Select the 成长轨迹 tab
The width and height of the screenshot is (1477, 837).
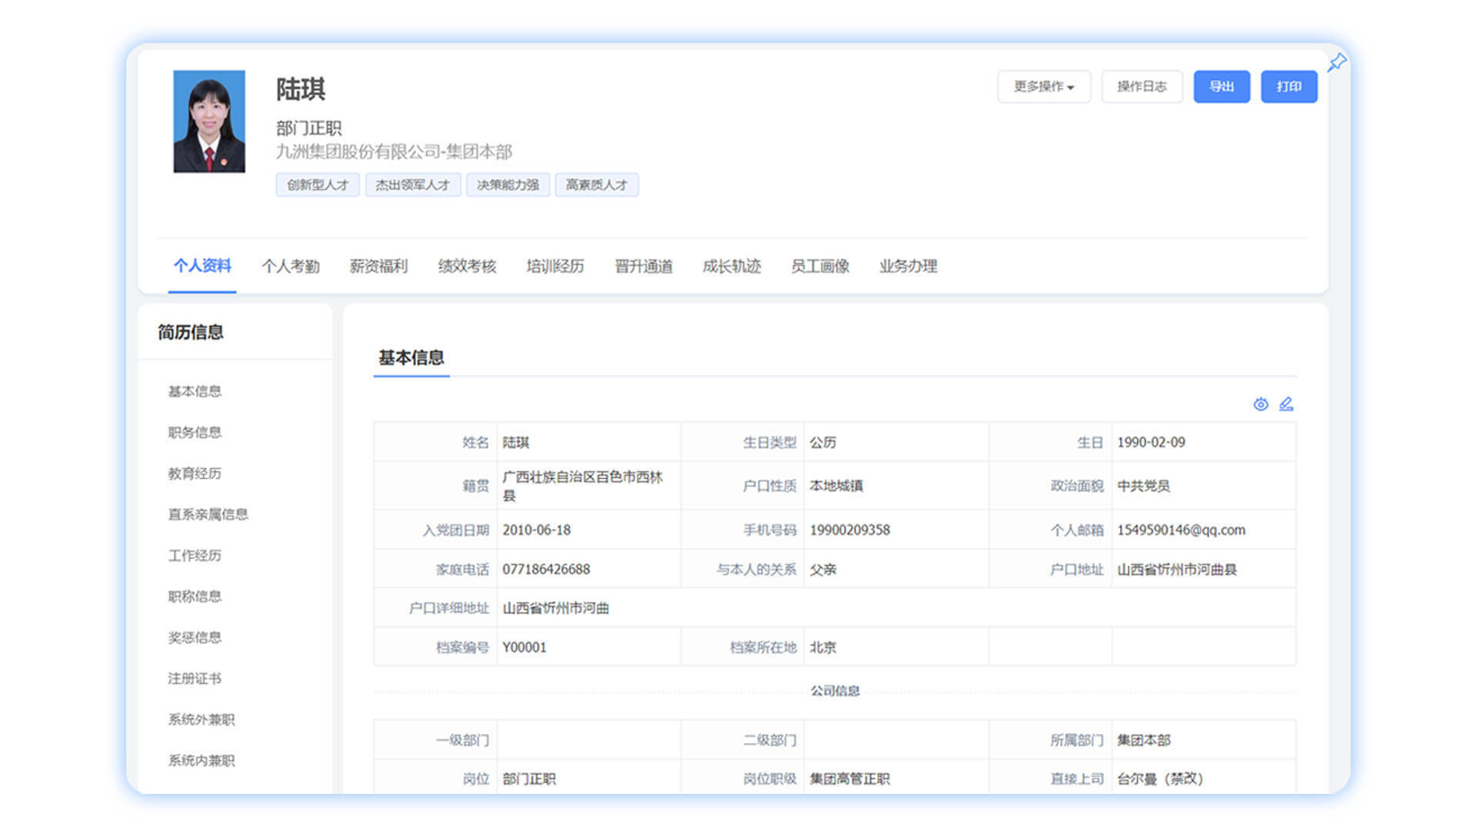click(732, 266)
